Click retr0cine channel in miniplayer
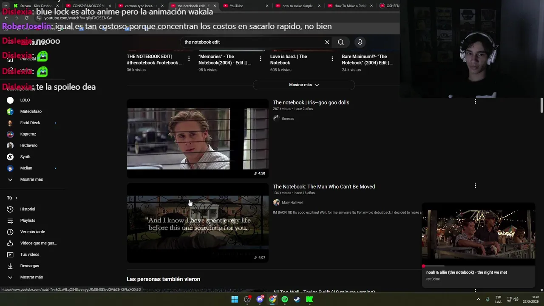 (433, 279)
